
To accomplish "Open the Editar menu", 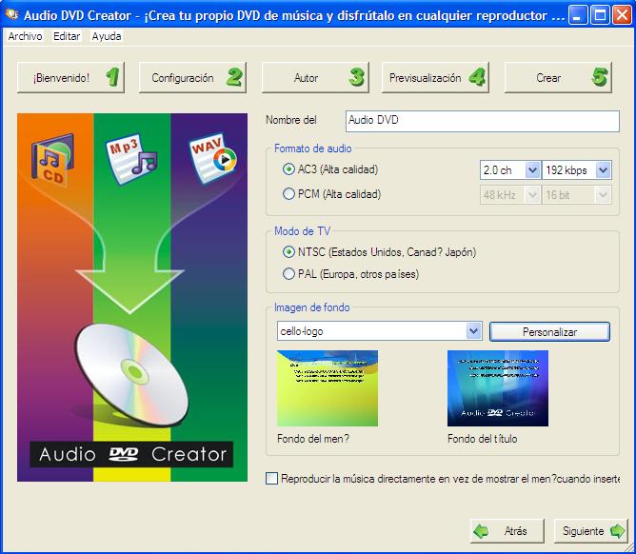I will click(67, 36).
